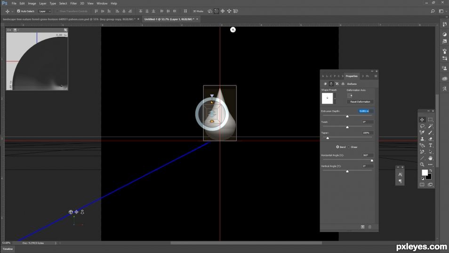Select the Rectangular Marquee tool
The image size is (449, 253).
(x=430, y=120)
